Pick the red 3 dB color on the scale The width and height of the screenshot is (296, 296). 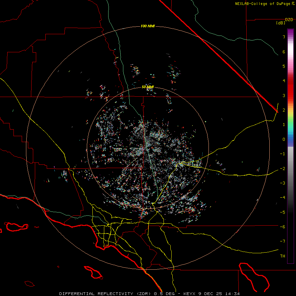290,95
